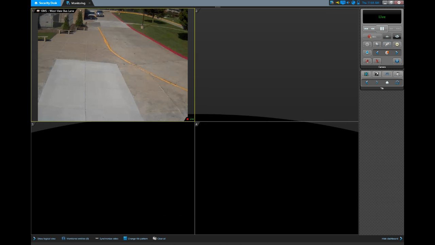435x245 pixels.
Task: Open the Security Desk home tab
Action: click(46, 3)
